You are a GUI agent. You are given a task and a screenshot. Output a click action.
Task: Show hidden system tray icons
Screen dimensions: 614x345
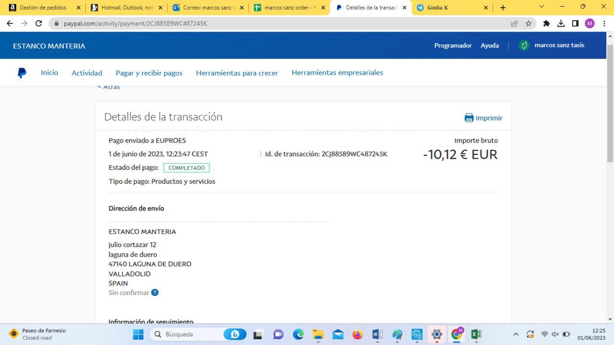pyautogui.click(x=516, y=334)
